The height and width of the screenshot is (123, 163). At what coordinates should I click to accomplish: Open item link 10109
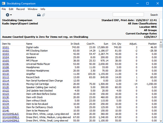click(6, 71)
